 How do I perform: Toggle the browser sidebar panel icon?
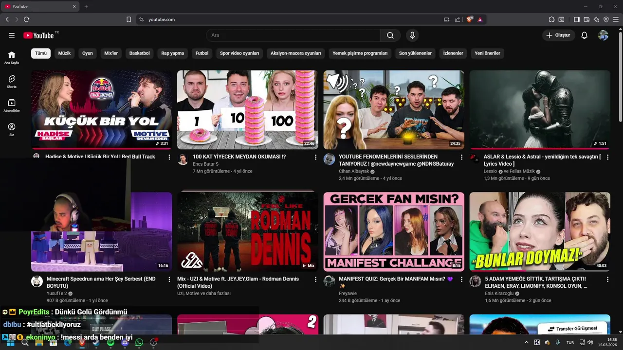[x=577, y=19]
